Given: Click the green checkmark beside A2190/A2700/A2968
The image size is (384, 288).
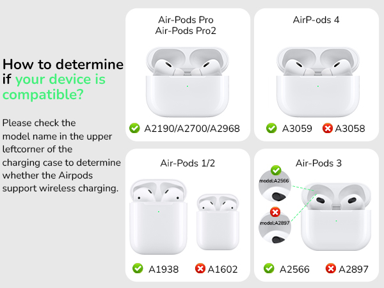Looking at the screenshot, I should 134,129.
